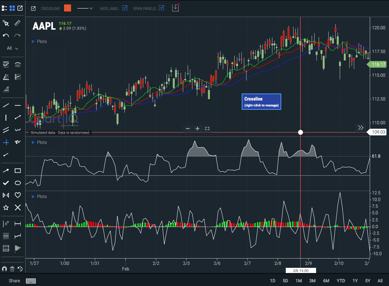Select the Fibonacci Arc tool
Screen dimensions: 389x286
tap(18, 65)
